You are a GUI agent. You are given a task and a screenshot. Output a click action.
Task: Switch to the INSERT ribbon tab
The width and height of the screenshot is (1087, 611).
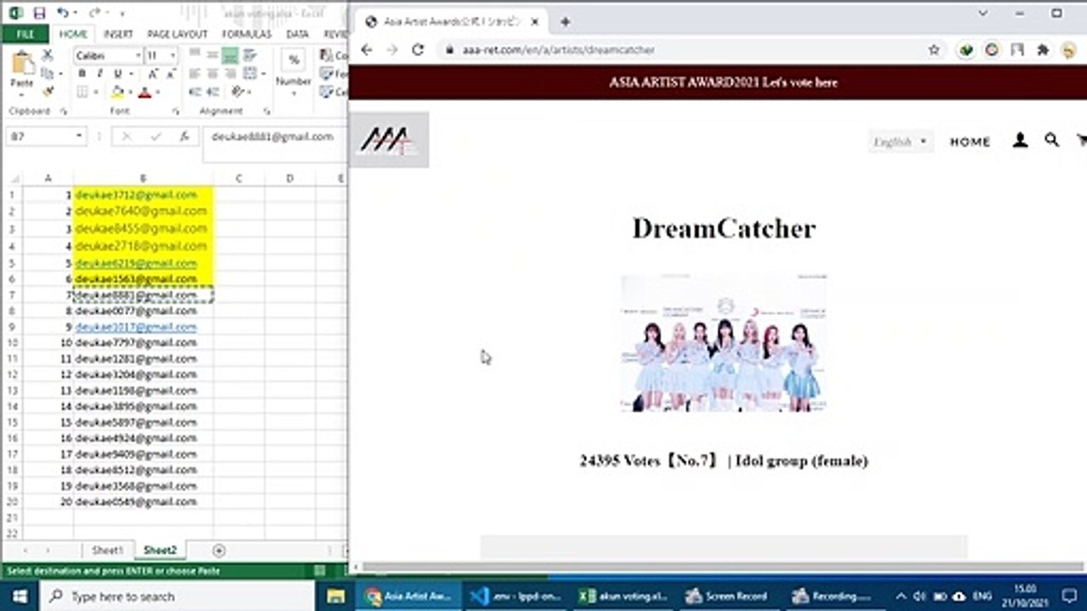click(x=118, y=34)
